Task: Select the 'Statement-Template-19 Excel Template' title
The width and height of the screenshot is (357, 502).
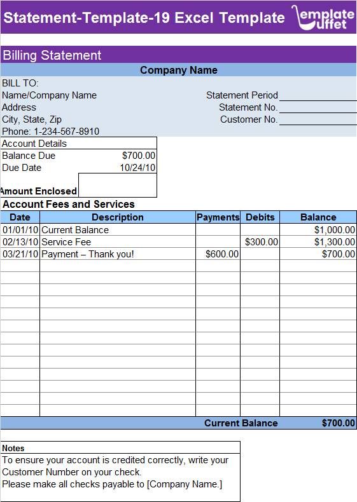Action: pyautogui.click(x=144, y=18)
